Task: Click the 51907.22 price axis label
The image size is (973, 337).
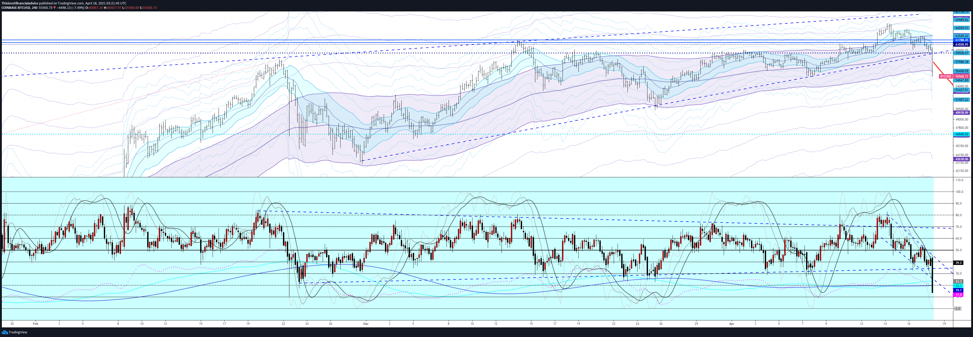Action: pos(962,100)
